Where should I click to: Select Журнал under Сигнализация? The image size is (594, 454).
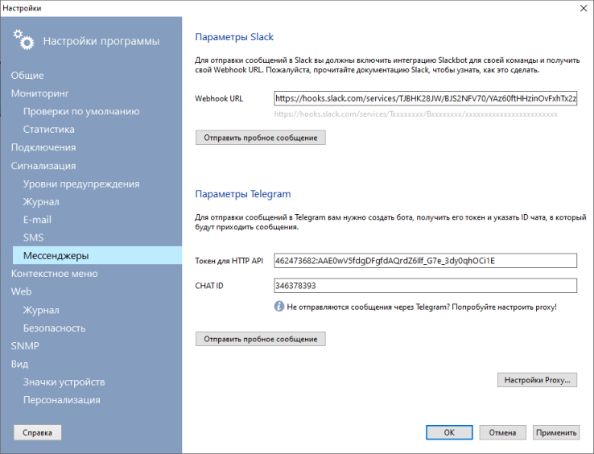tap(41, 201)
